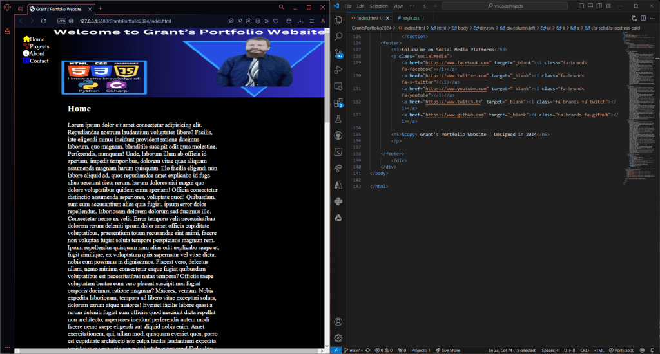Toggle the VPN badge in address bar

[x=62, y=21]
